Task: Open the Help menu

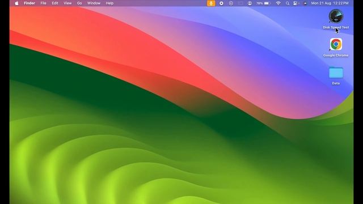Action: pyautogui.click(x=109, y=3)
